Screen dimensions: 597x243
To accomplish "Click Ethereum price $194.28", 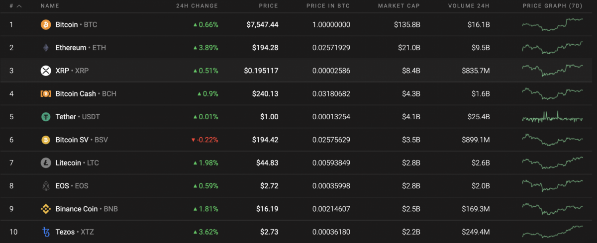I will tap(265, 48).
